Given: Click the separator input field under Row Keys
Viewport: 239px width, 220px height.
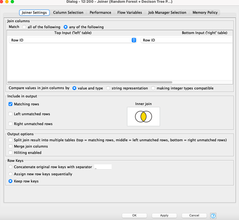Looking at the screenshot, I should 103,167.
